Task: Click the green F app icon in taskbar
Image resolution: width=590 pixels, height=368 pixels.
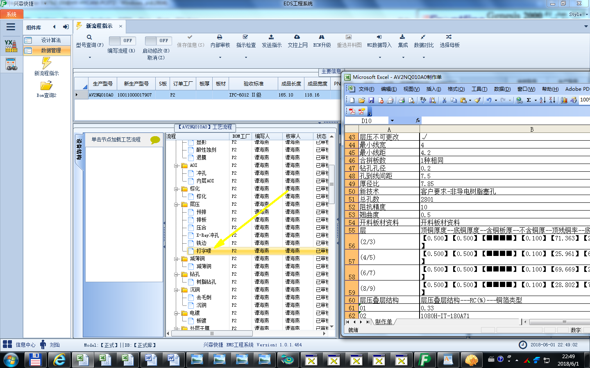Action: [424, 360]
